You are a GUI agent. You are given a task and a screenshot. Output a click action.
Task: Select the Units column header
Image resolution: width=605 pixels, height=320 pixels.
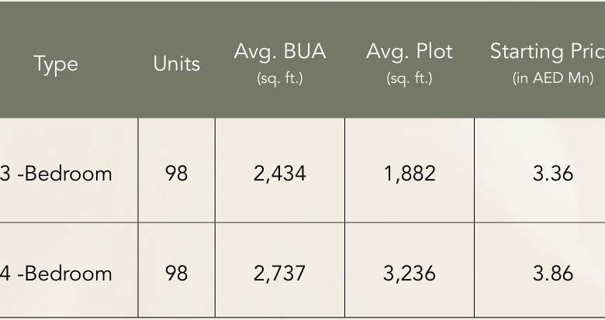click(177, 64)
